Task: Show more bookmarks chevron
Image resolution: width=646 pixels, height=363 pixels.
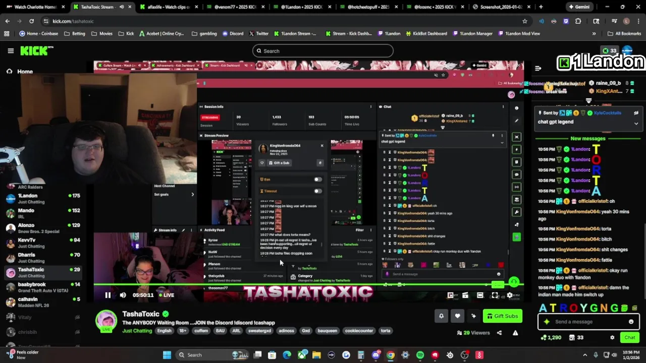Action: pos(594,34)
